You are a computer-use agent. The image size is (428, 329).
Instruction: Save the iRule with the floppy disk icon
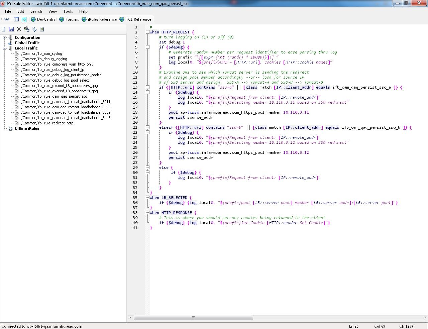(11, 29)
